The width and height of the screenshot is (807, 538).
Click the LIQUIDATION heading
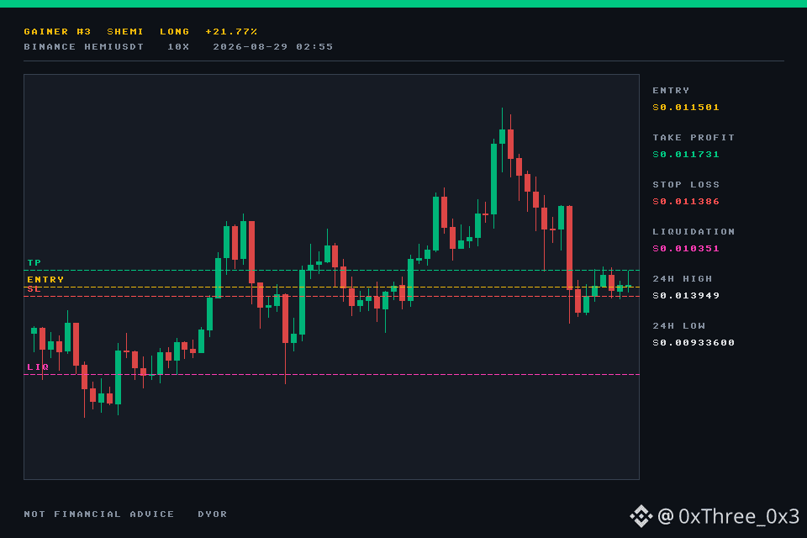(x=694, y=232)
